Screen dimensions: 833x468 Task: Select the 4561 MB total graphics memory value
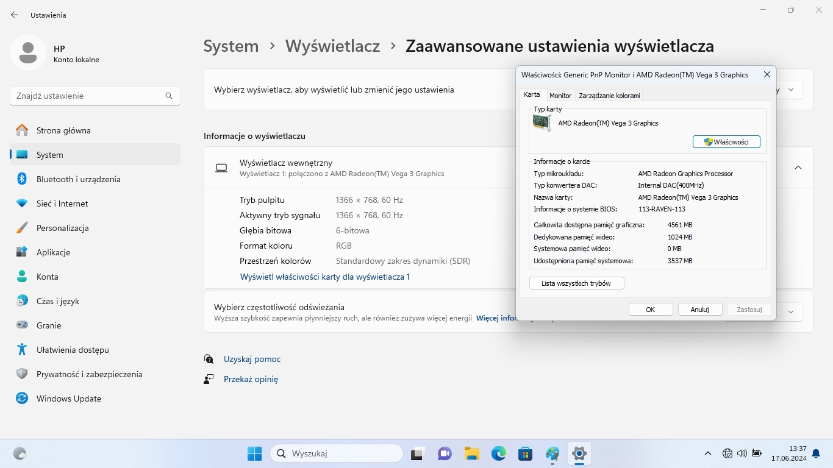(680, 225)
